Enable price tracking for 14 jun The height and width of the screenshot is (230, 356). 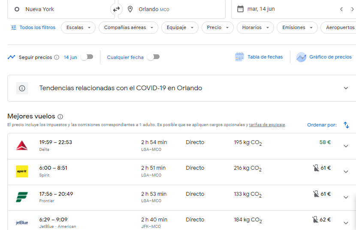point(87,57)
